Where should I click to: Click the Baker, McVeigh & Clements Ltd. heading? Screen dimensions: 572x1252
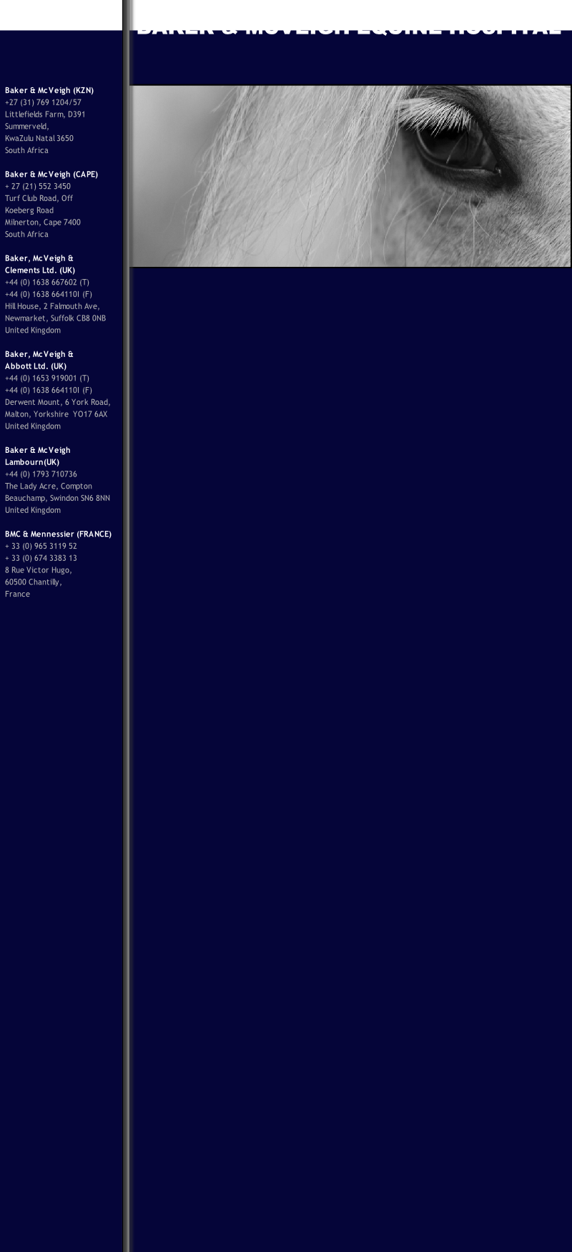coord(39,264)
